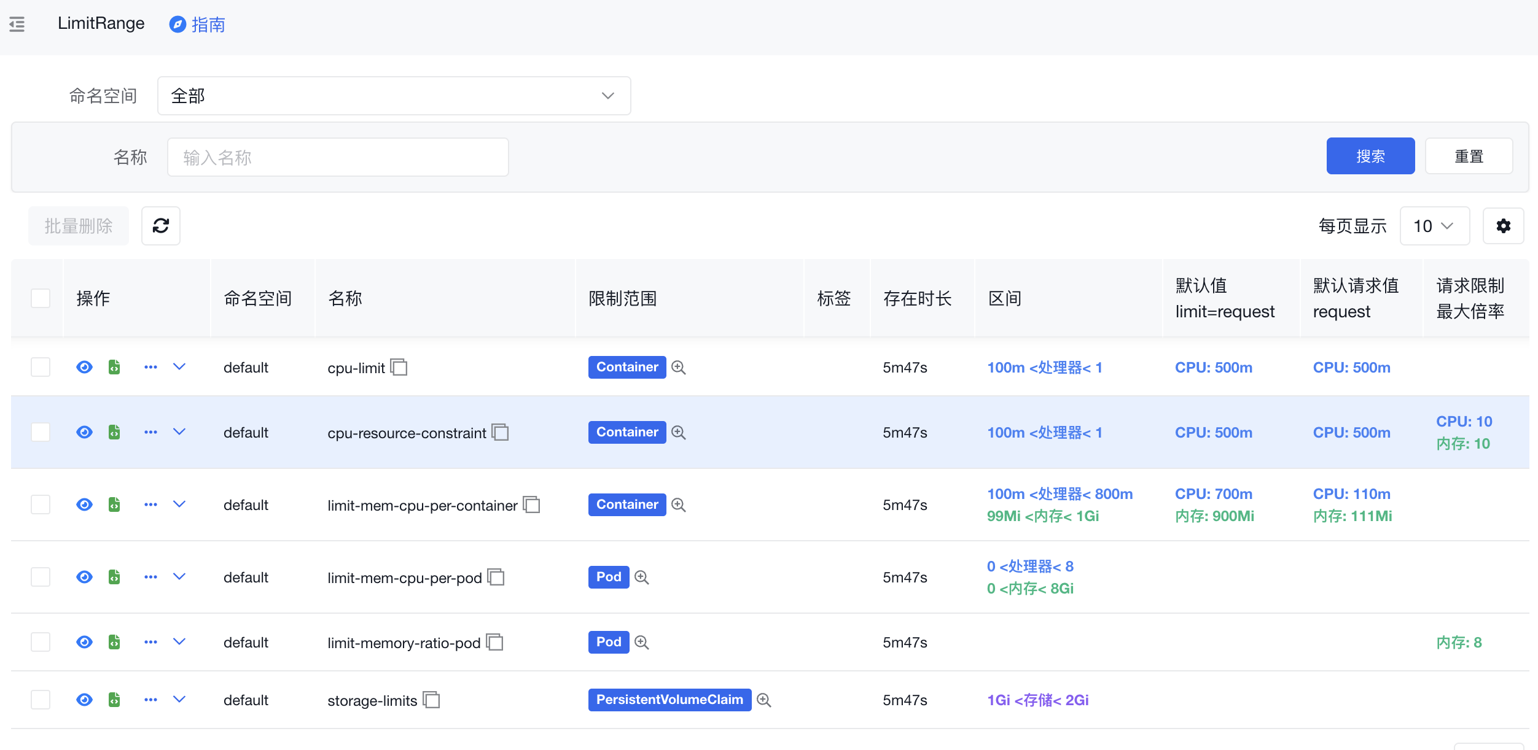Click the 批量删除 batch delete button

click(79, 226)
